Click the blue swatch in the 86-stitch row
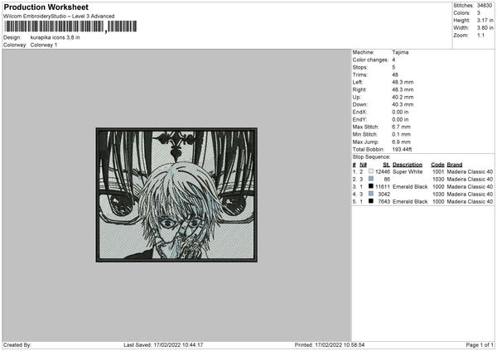The image size is (497, 351). point(371,179)
